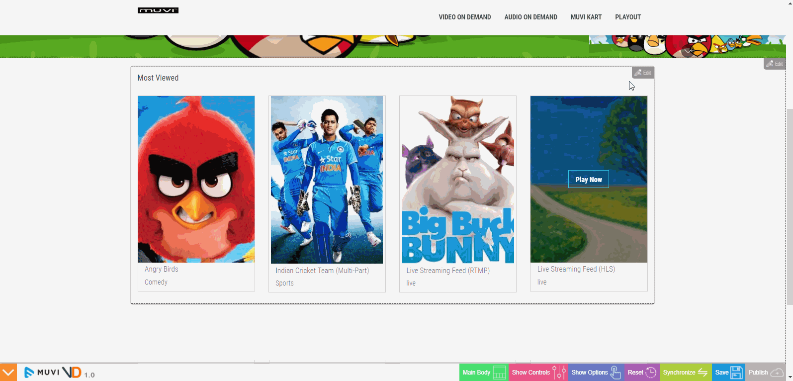Click Sports genre label
This screenshot has height=381, width=793.
coord(284,283)
